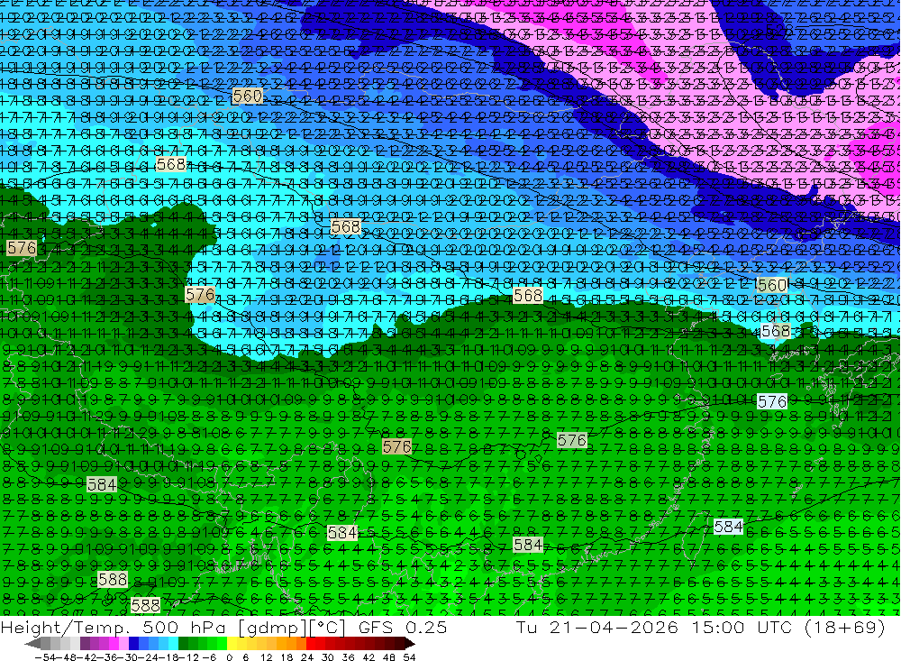Select the dark blue swatch near -30
Viewport: 901px width, 661px height.
pyautogui.click(x=133, y=644)
